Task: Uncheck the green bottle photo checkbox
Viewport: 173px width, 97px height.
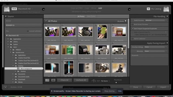Action: [62, 43]
